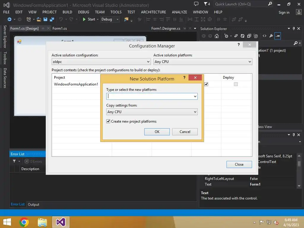Click the Properties panel scroll-up arrow
The width and height of the screenshot is (304, 228).
point(299,156)
